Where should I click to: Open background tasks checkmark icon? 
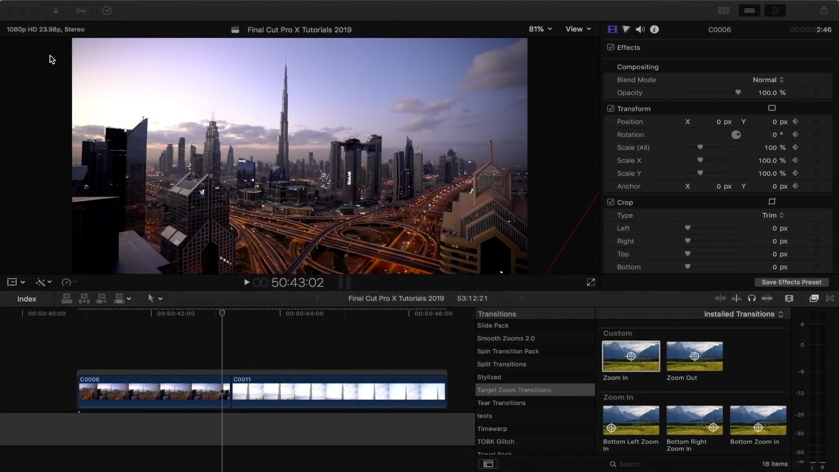[107, 10]
